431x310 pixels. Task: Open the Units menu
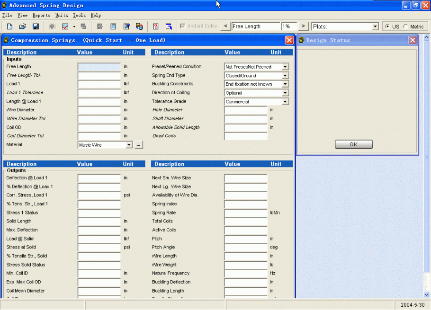(62, 15)
